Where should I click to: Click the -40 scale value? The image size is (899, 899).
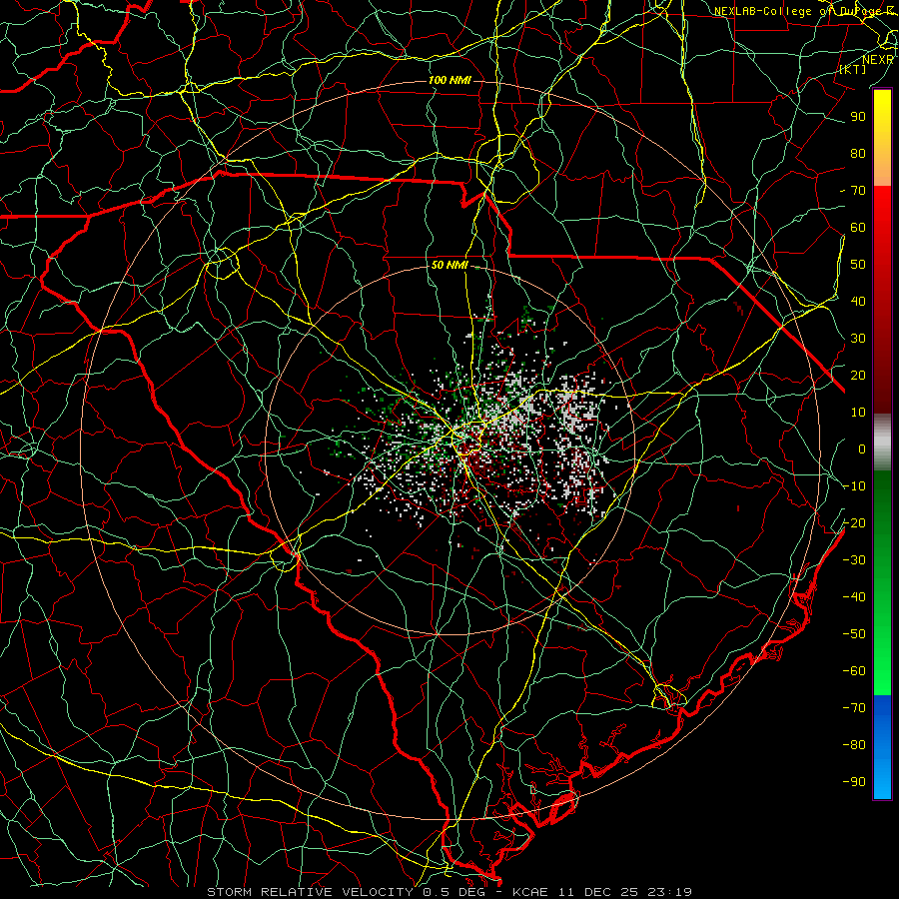pos(854,597)
